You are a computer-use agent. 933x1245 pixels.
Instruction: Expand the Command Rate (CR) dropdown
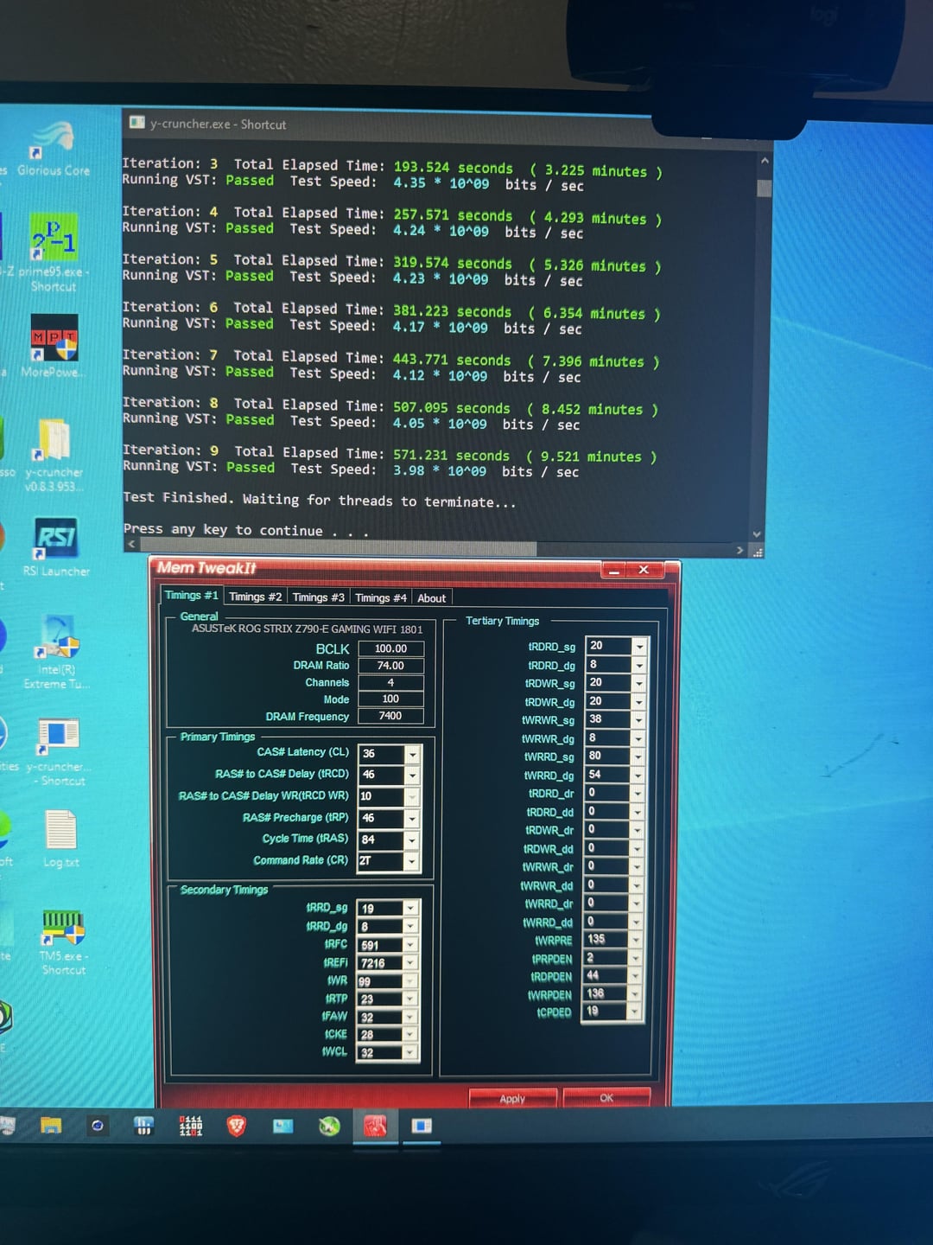412,862
